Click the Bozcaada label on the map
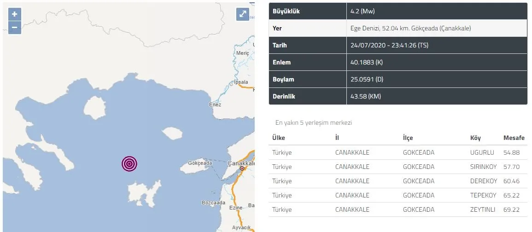This screenshot has width=532, height=232. (x=213, y=203)
